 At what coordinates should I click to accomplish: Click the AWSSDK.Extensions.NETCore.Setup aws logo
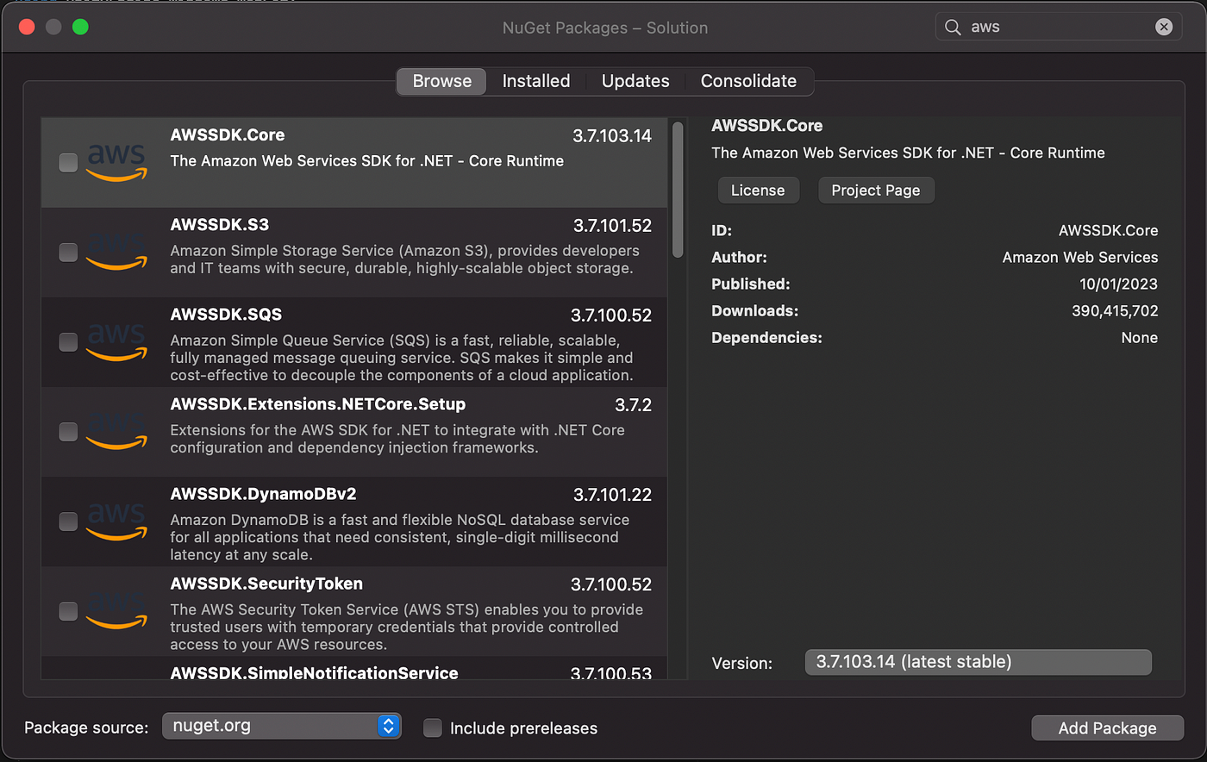click(116, 431)
